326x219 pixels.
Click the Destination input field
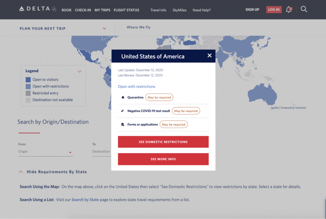(101, 152)
